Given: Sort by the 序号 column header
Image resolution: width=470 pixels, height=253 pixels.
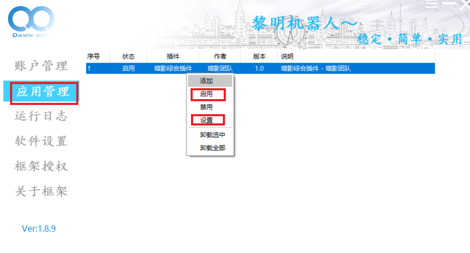Looking at the screenshot, I should pos(98,56).
